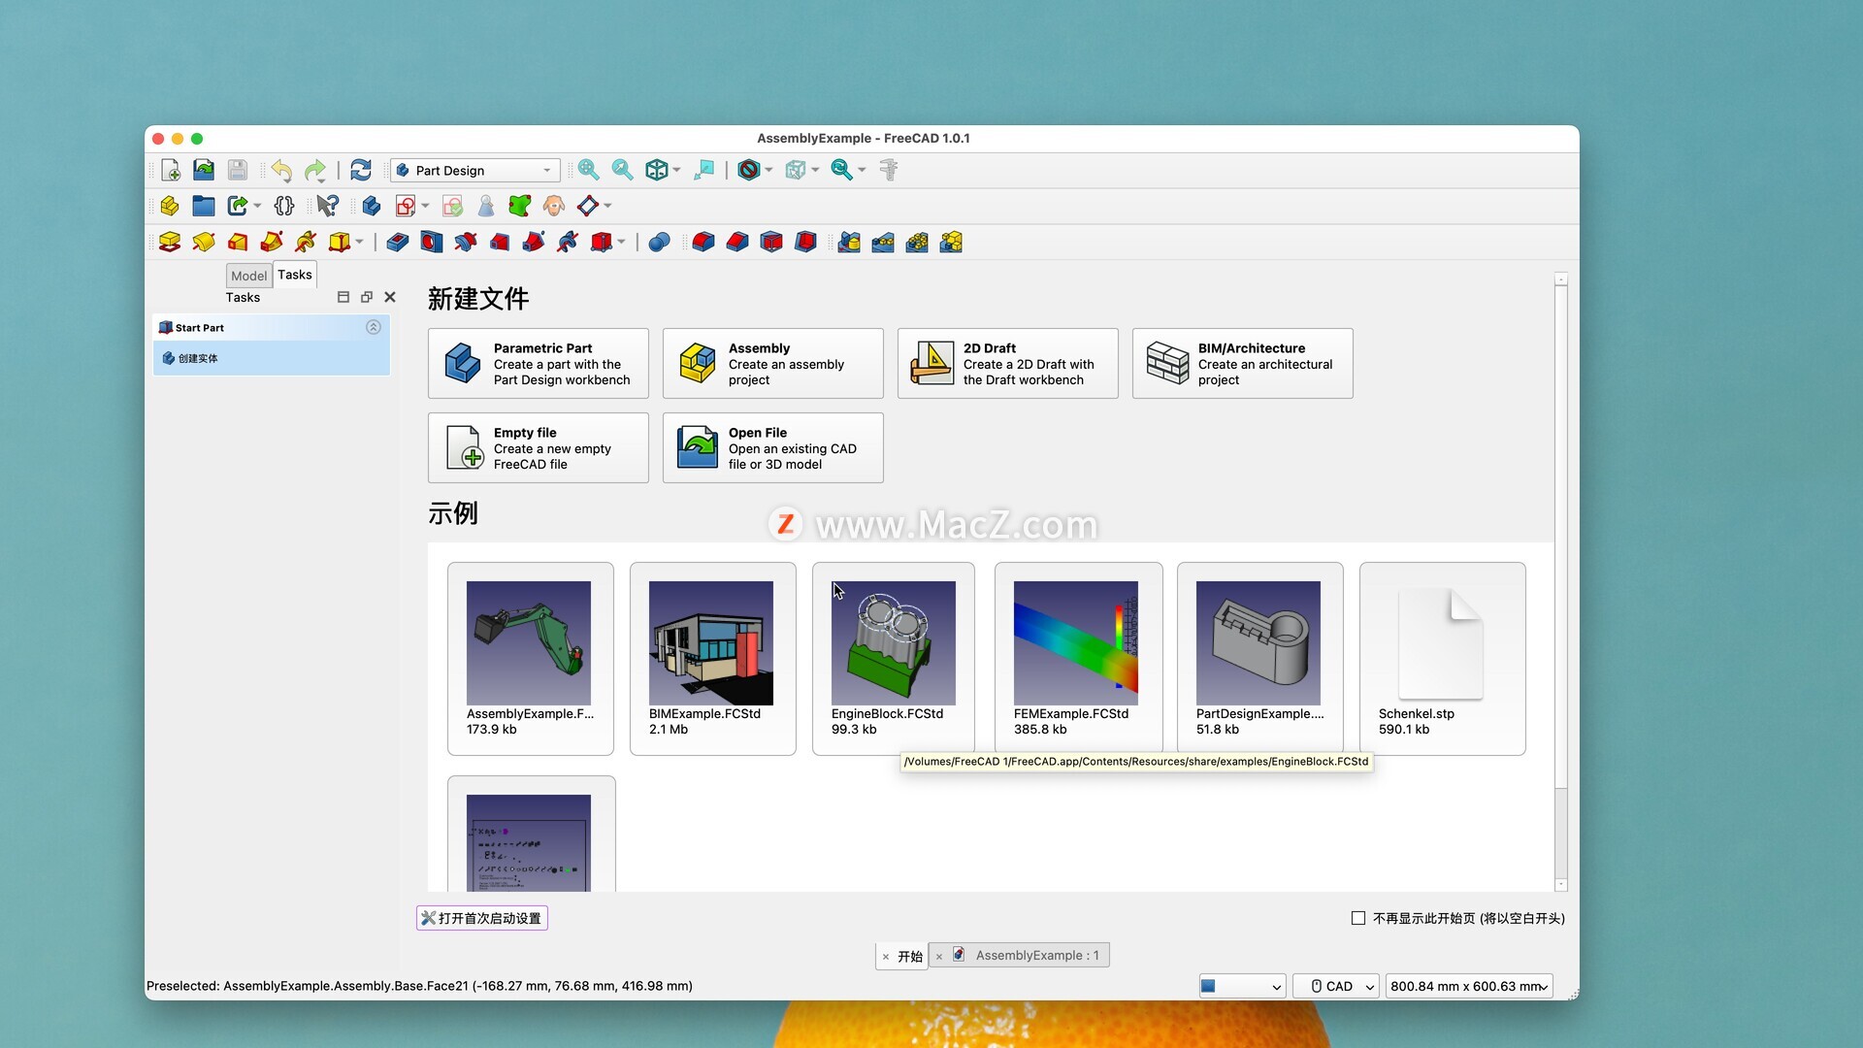Click the Refresh recompute icon
Screen dimensions: 1863x1048
(361, 170)
